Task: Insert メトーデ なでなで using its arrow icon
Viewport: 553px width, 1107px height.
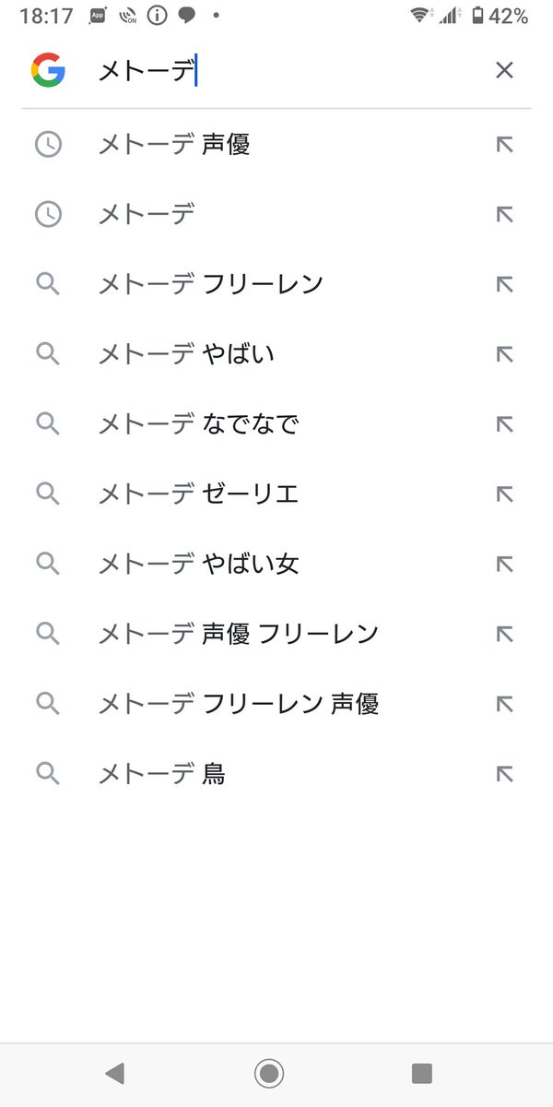Action: (504, 424)
